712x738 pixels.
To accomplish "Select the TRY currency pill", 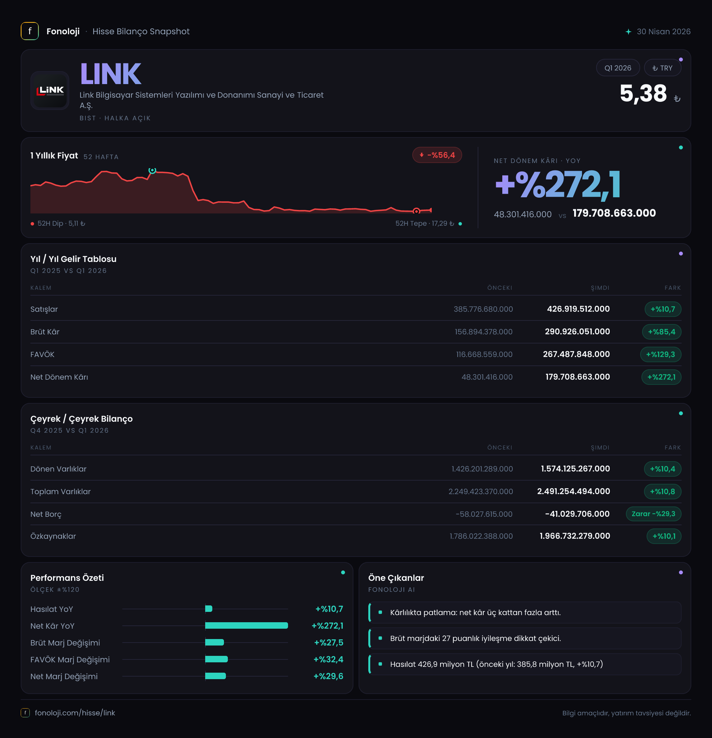I will point(662,68).
